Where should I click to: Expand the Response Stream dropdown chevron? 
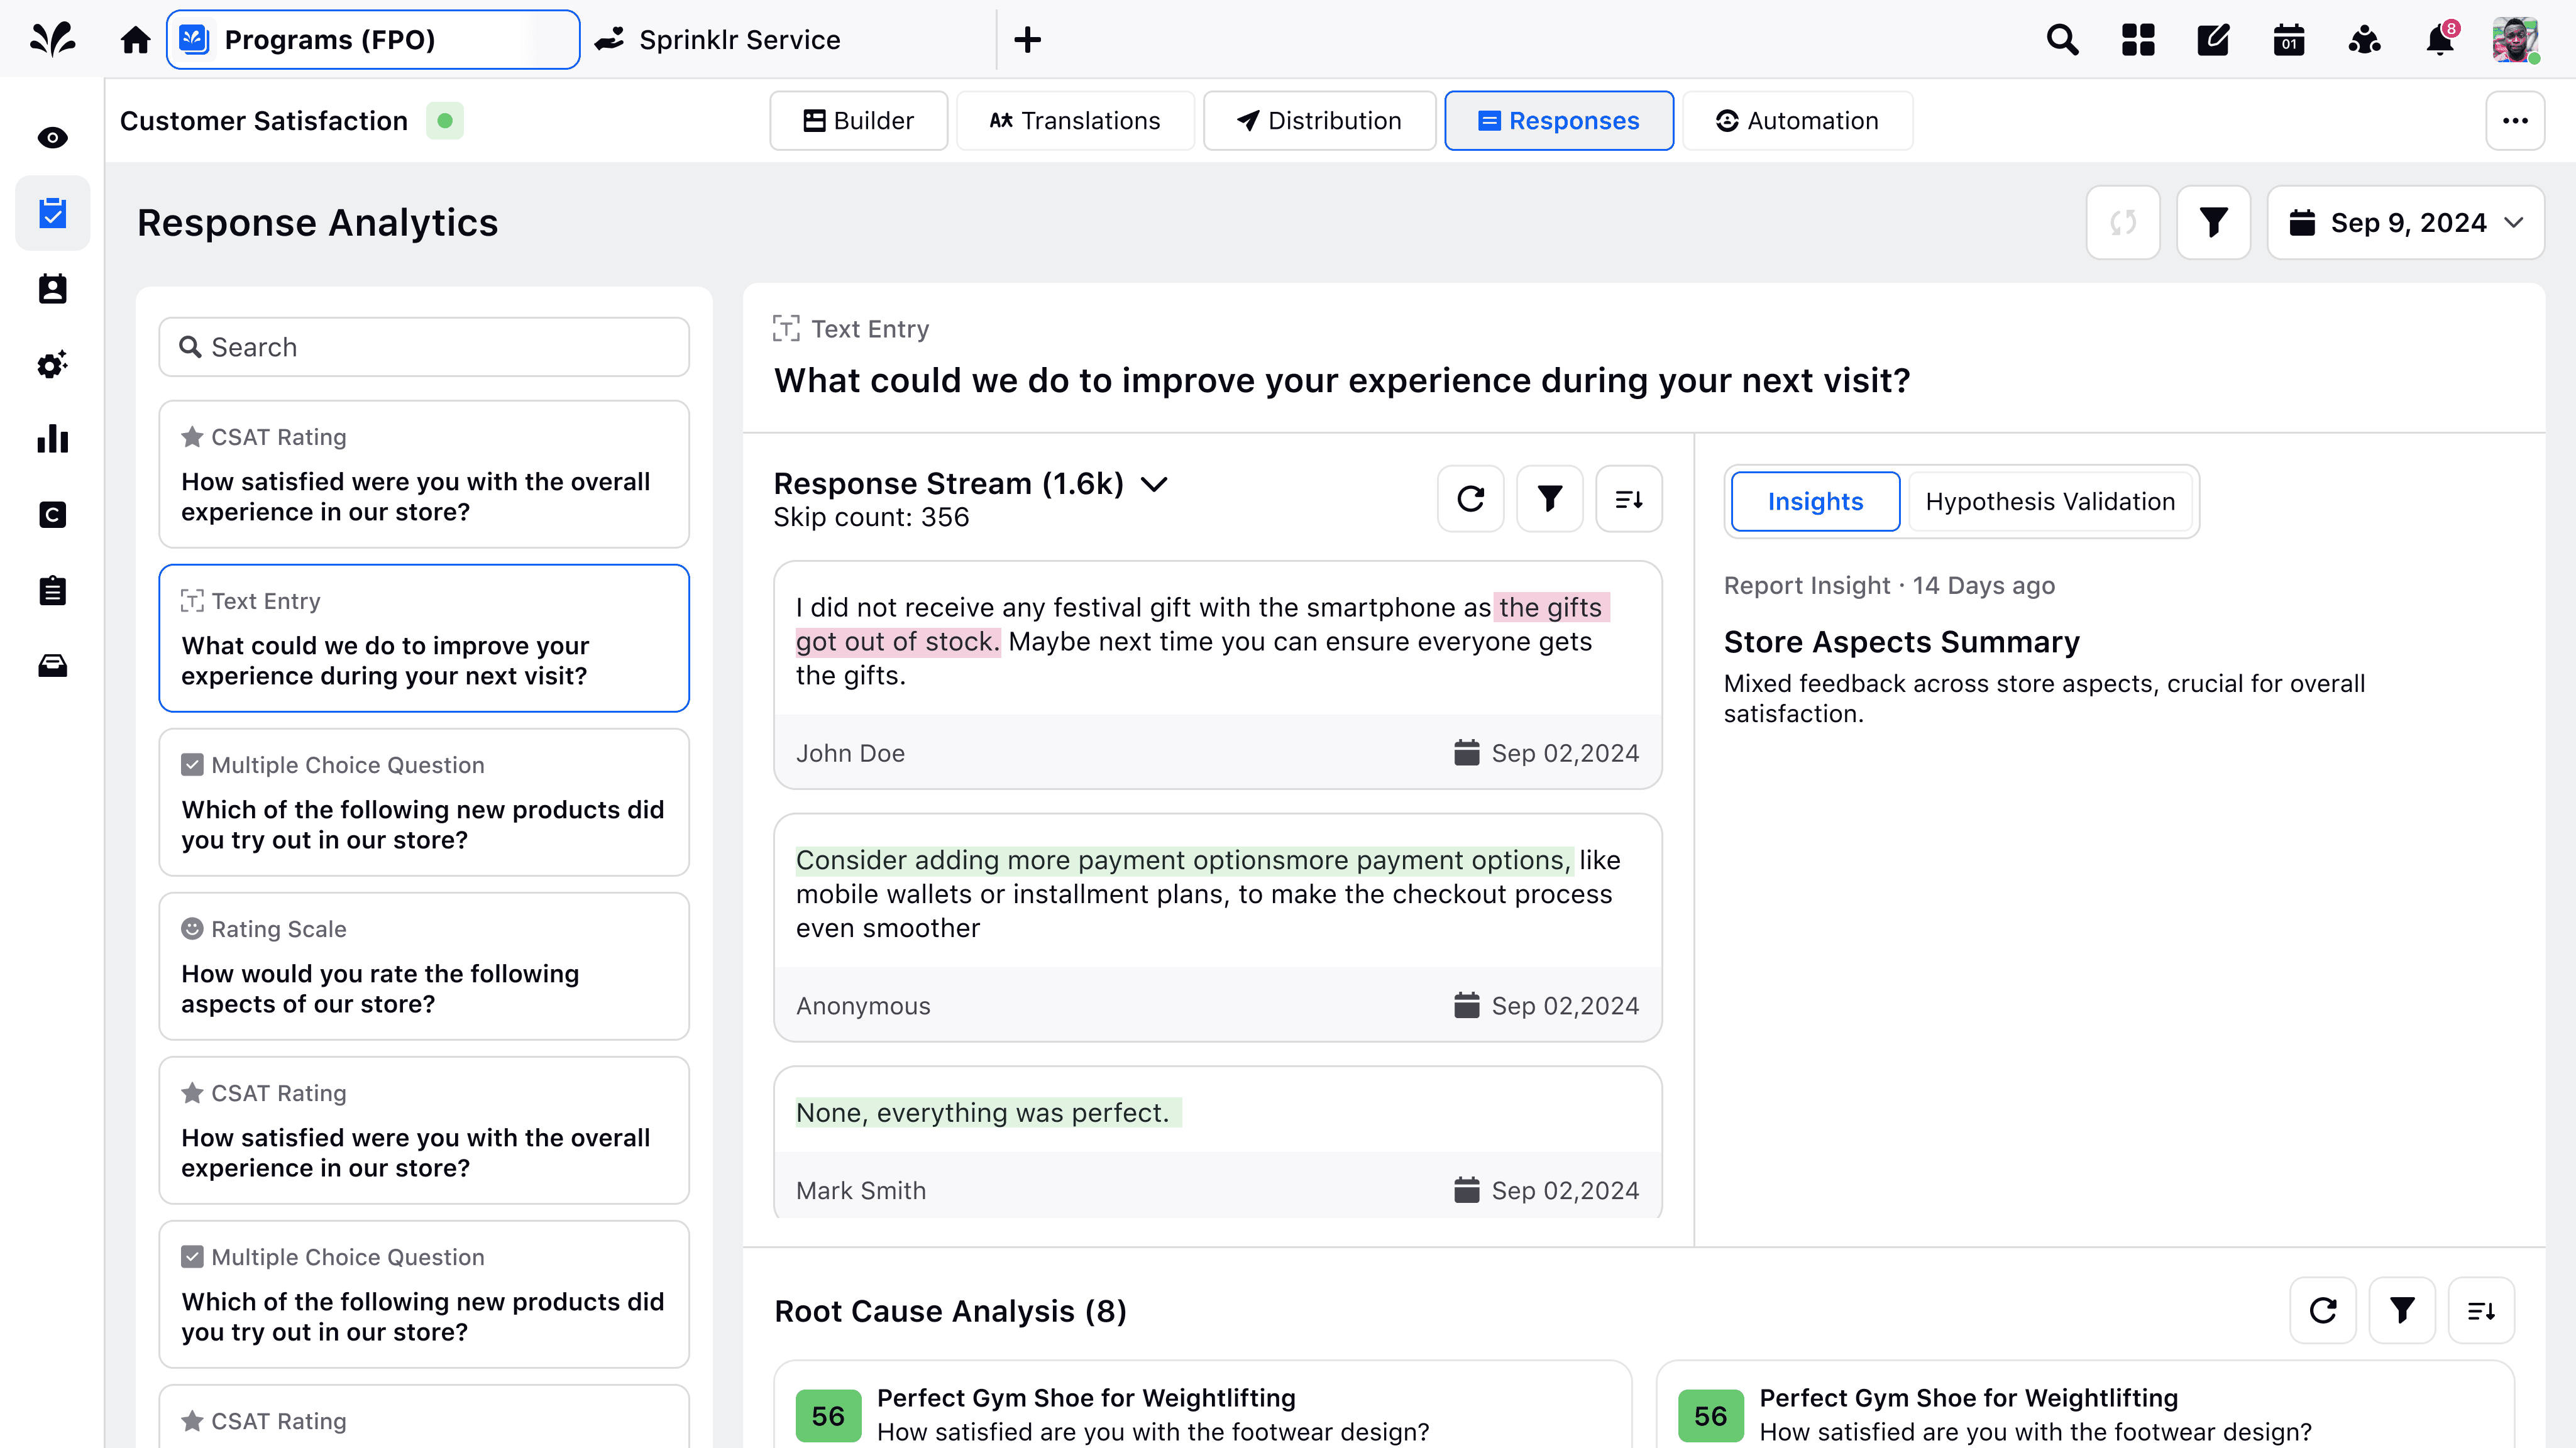pos(1154,484)
